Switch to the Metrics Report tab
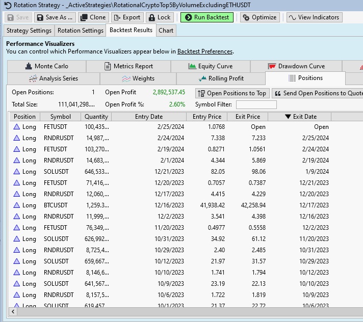Screen dimensions: 363x322 tap(128, 66)
